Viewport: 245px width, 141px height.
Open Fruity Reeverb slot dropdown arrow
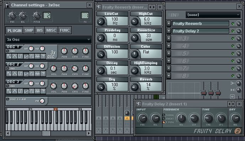pos(169,23)
